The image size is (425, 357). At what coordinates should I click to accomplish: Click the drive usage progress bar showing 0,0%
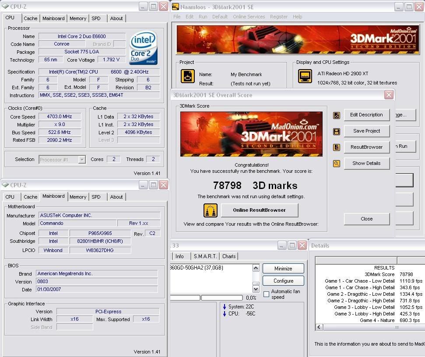click(x=222, y=297)
